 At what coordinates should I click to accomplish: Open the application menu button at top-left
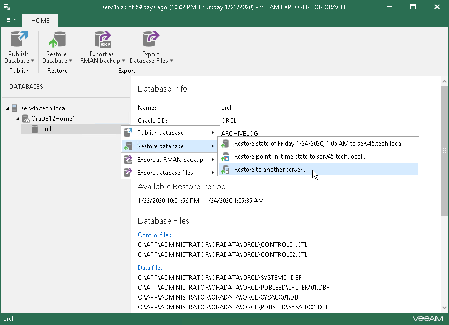click(10, 20)
